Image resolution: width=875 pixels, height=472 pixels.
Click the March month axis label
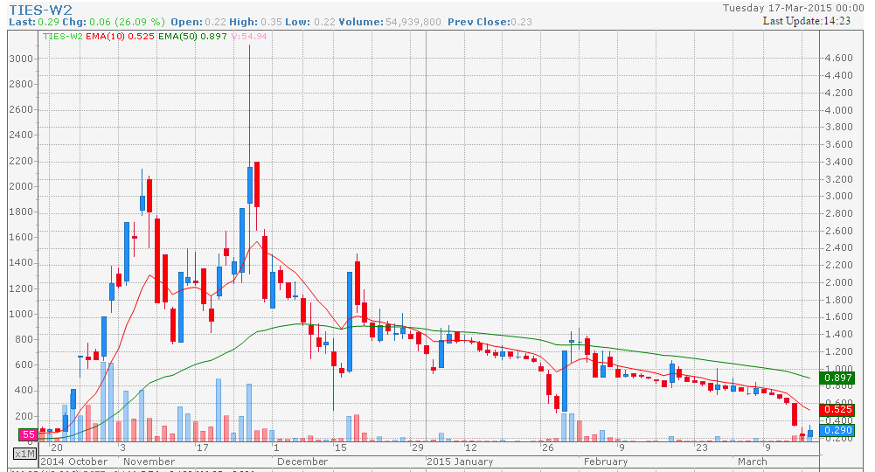[753, 462]
